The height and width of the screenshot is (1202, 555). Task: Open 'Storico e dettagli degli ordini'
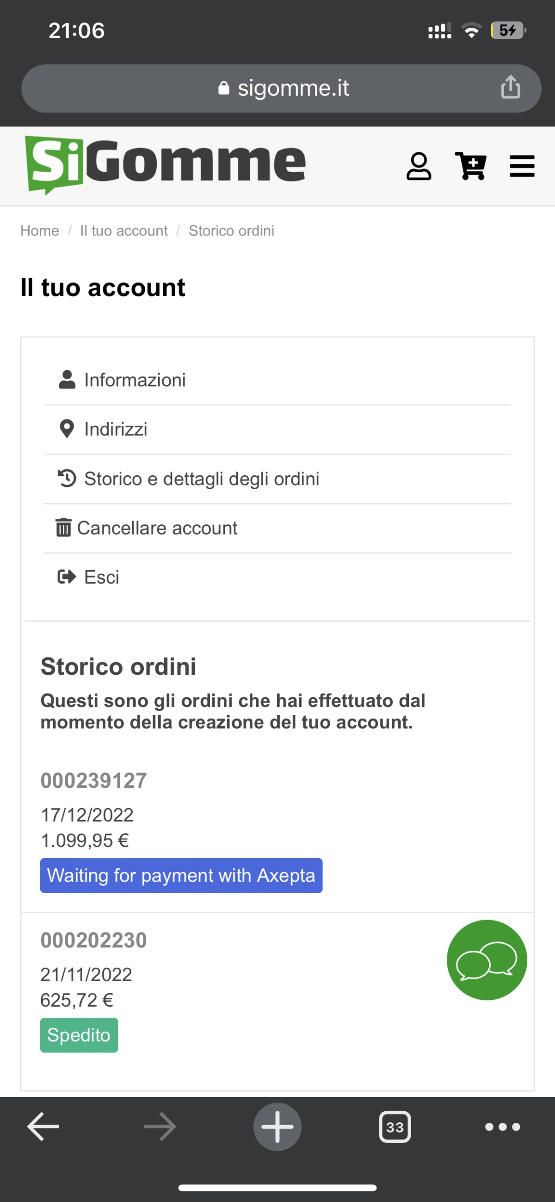click(x=202, y=479)
